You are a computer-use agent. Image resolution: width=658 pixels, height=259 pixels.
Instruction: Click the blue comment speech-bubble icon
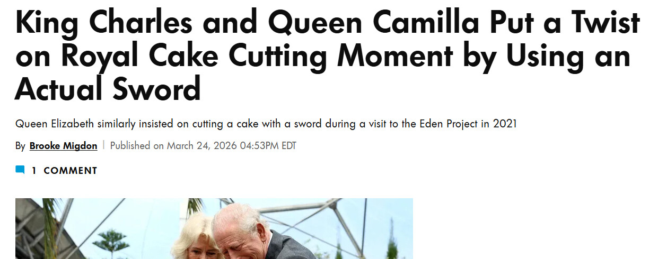pyautogui.click(x=20, y=170)
